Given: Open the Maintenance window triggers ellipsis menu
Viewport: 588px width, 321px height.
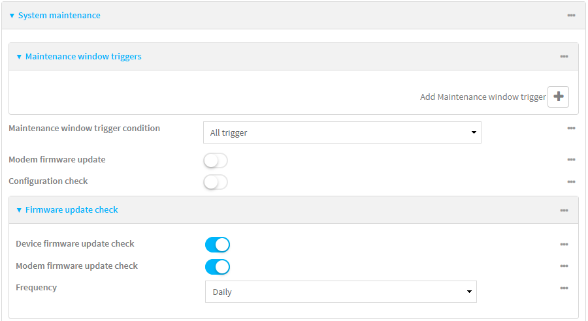Looking at the screenshot, I should 564,57.
